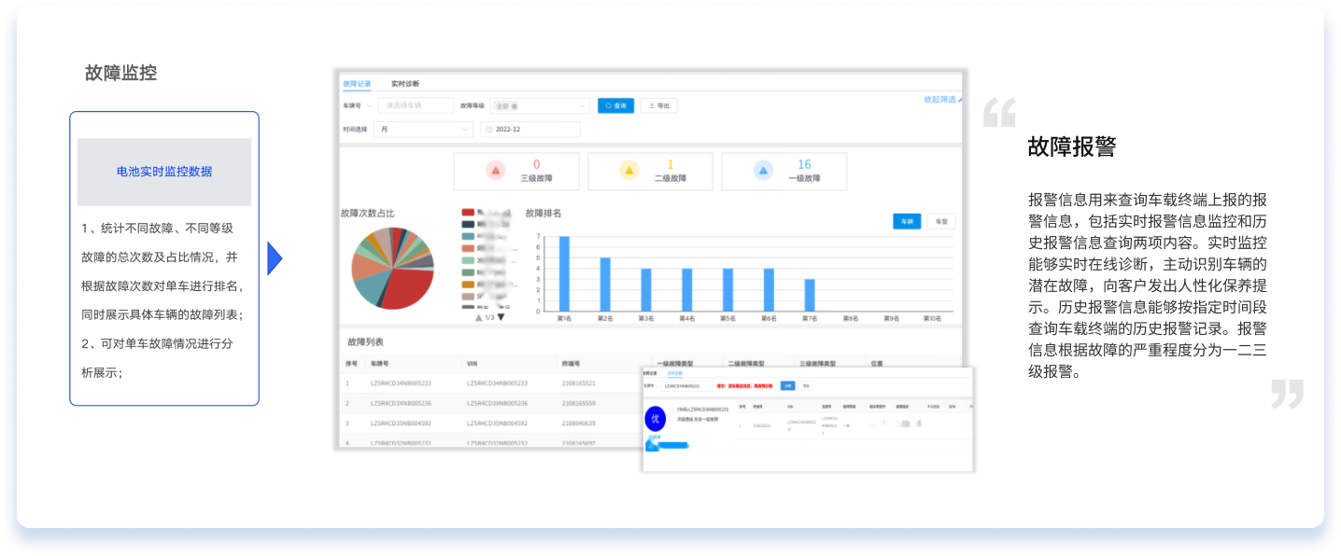This screenshot has height=556, width=1341.
Task: Expand the 故障等级 dropdown
Action: (582, 106)
